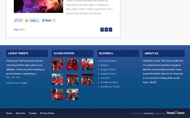190x118 pixels.
Task: Click Privacy Policy in the footer menu
Action: pyautogui.click(x=47, y=113)
